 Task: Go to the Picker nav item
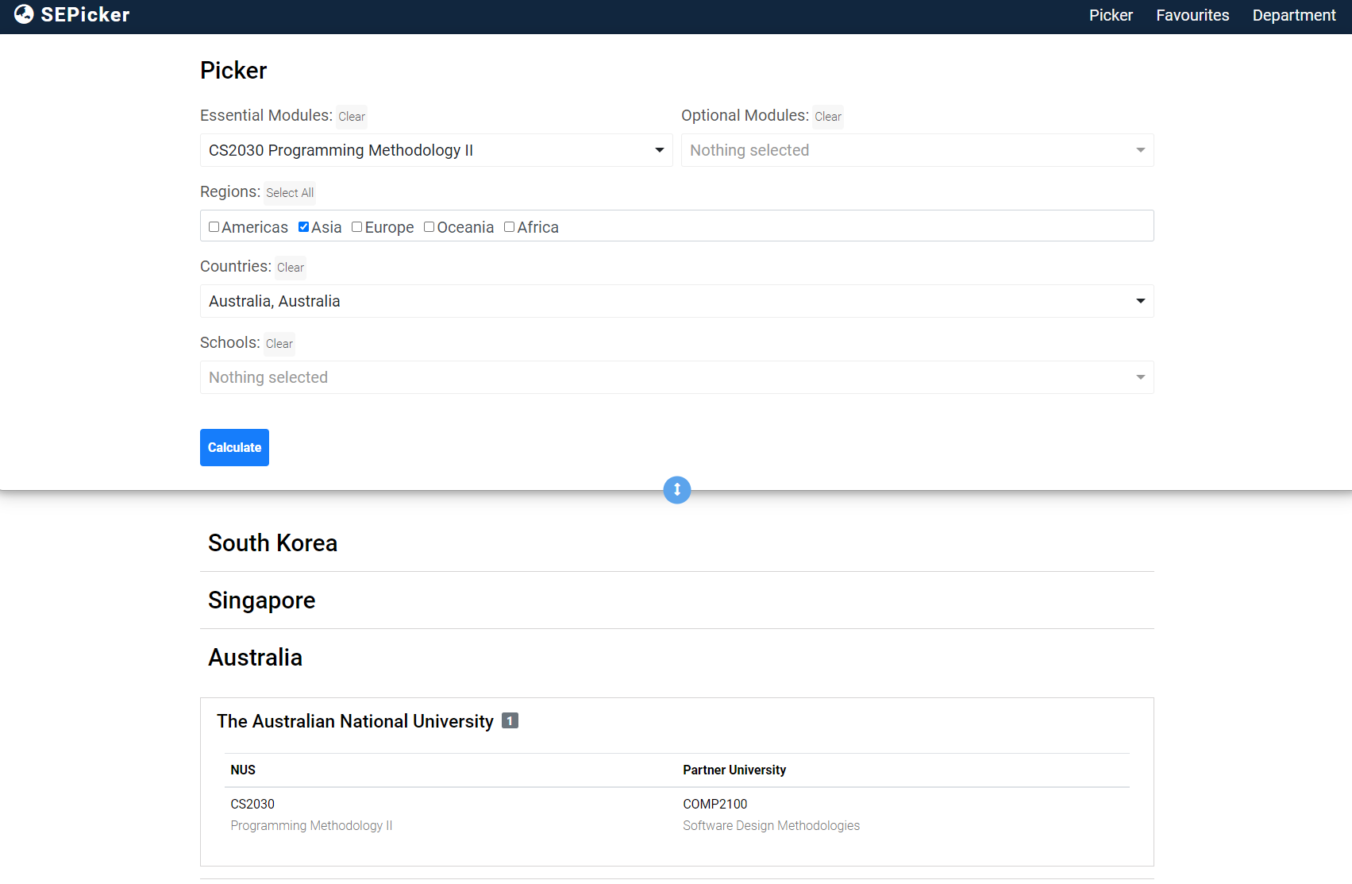1111,15
